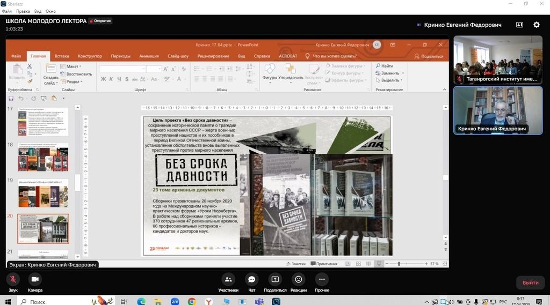550x305 pixels.
Task: Click the Поделиться share screen icon
Action: [x=275, y=279]
